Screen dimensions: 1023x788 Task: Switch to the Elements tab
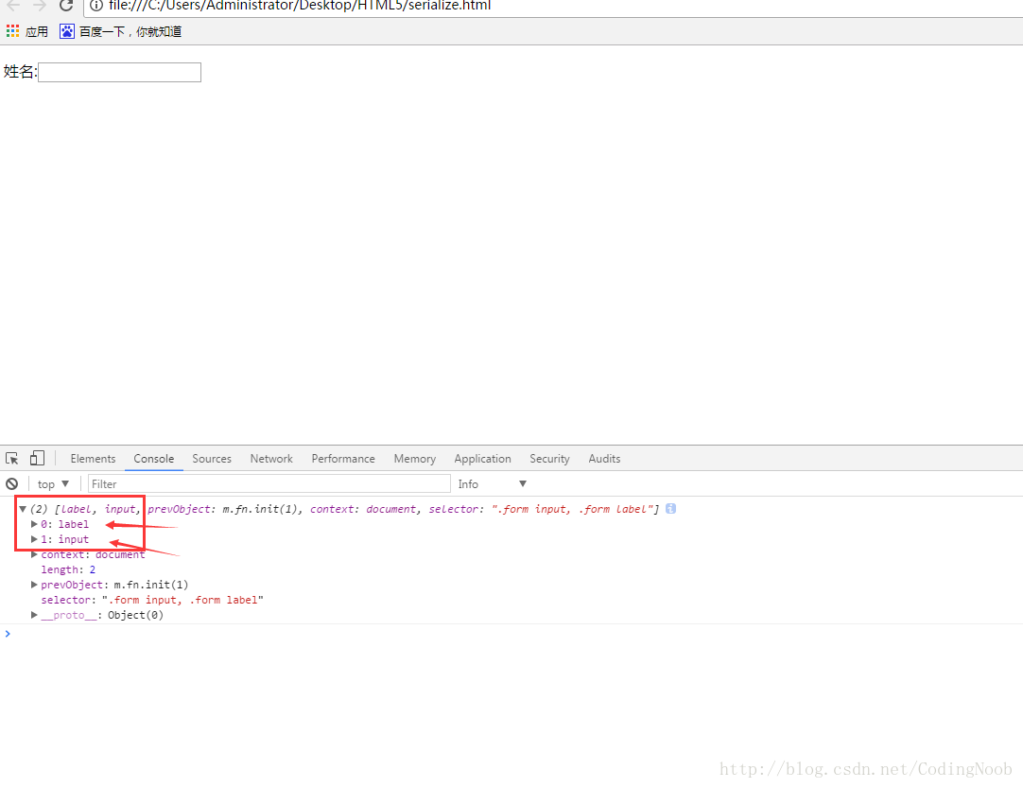[x=93, y=459]
